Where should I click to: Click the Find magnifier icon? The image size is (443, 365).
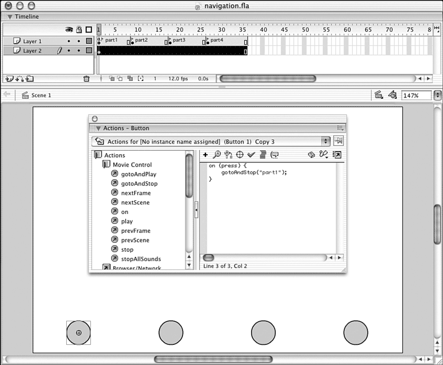point(217,155)
